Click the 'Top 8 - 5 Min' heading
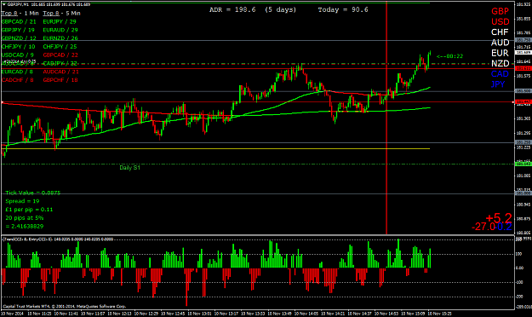This screenshot has width=532, height=317. pyautogui.click(x=62, y=14)
